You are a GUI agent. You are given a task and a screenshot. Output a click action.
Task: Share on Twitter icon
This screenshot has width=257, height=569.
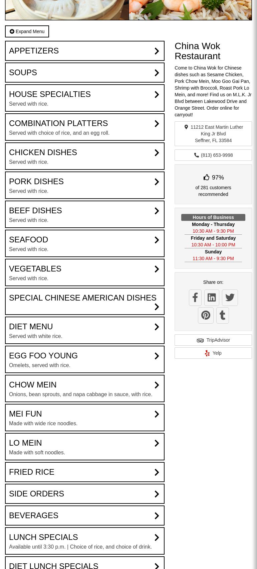point(230,298)
